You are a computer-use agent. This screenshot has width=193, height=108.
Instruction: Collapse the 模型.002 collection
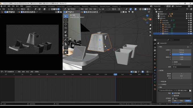pyautogui.click(x=156, y=18)
